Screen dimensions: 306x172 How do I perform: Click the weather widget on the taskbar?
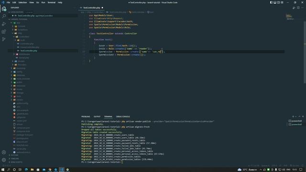tap(247, 170)
